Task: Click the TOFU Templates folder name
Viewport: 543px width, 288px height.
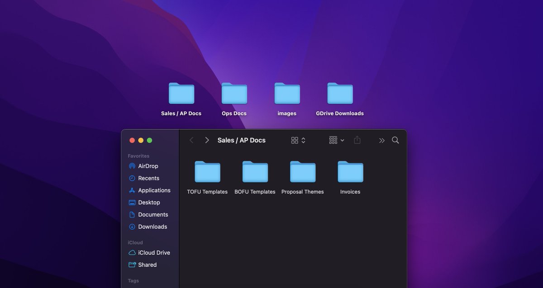Action: tap(207, 192)
